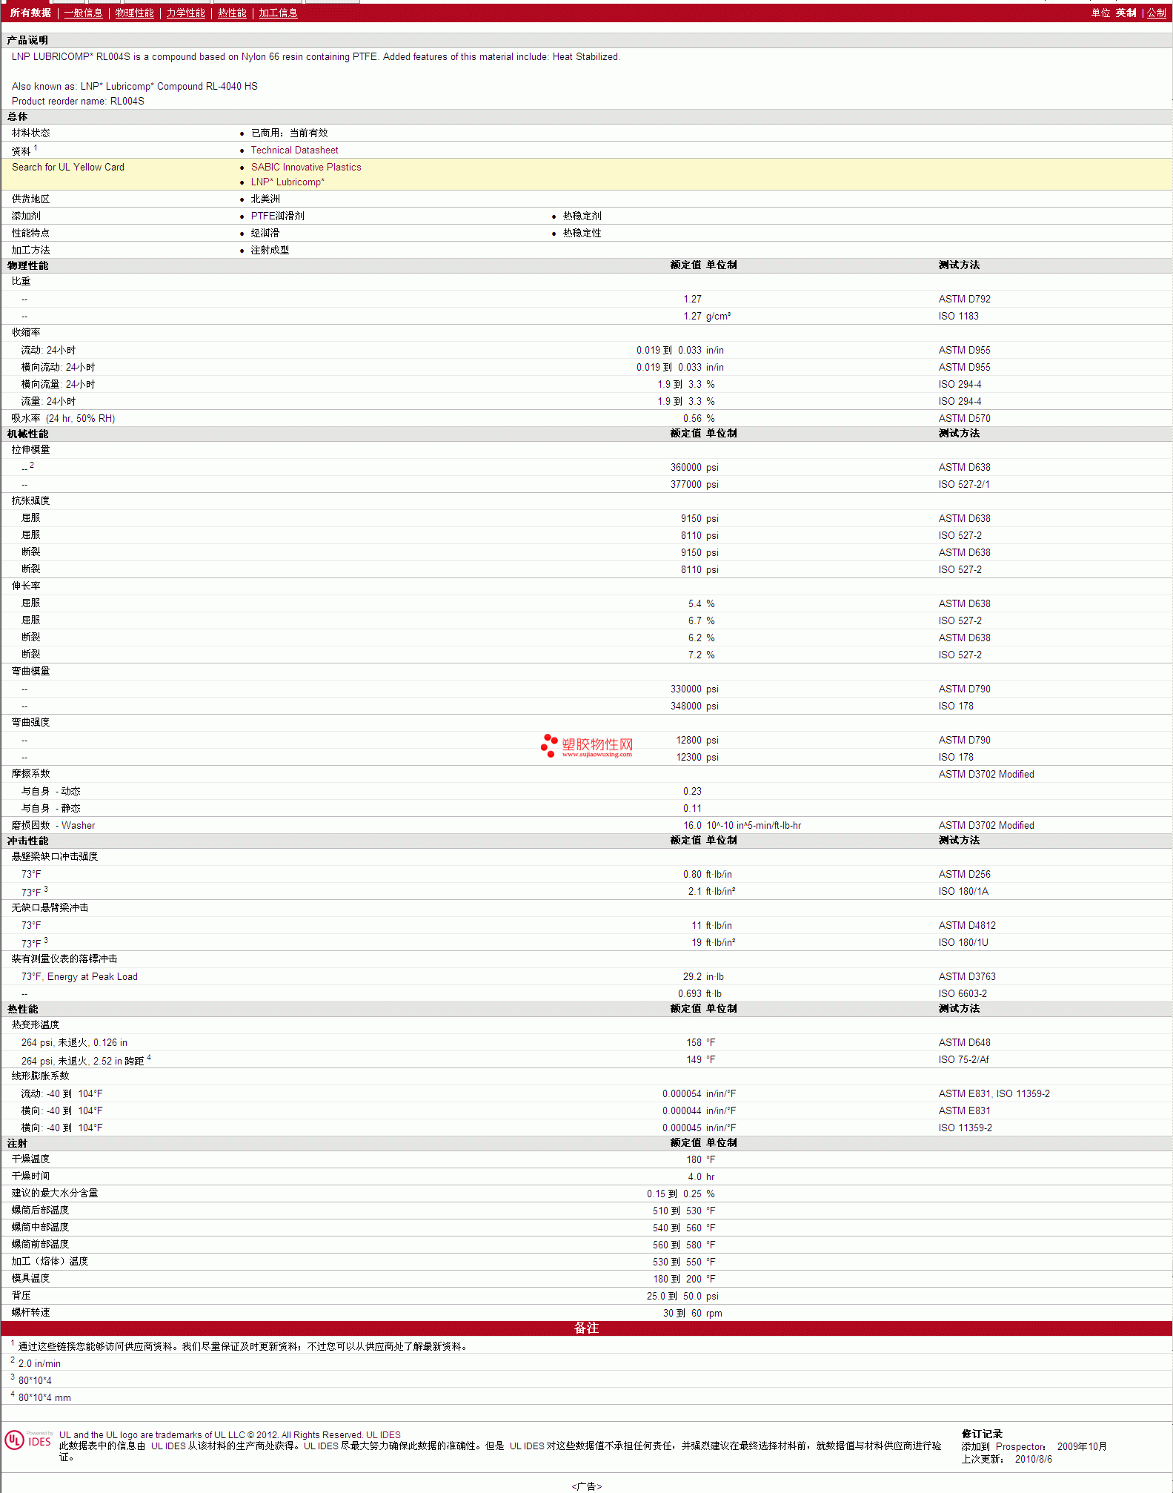Select the 螺筒前部温度 row label

(40, 1244)
